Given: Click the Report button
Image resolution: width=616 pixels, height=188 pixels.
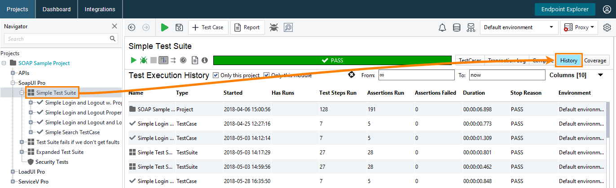Looking at the screenshot, I should [x=247, y=27].
